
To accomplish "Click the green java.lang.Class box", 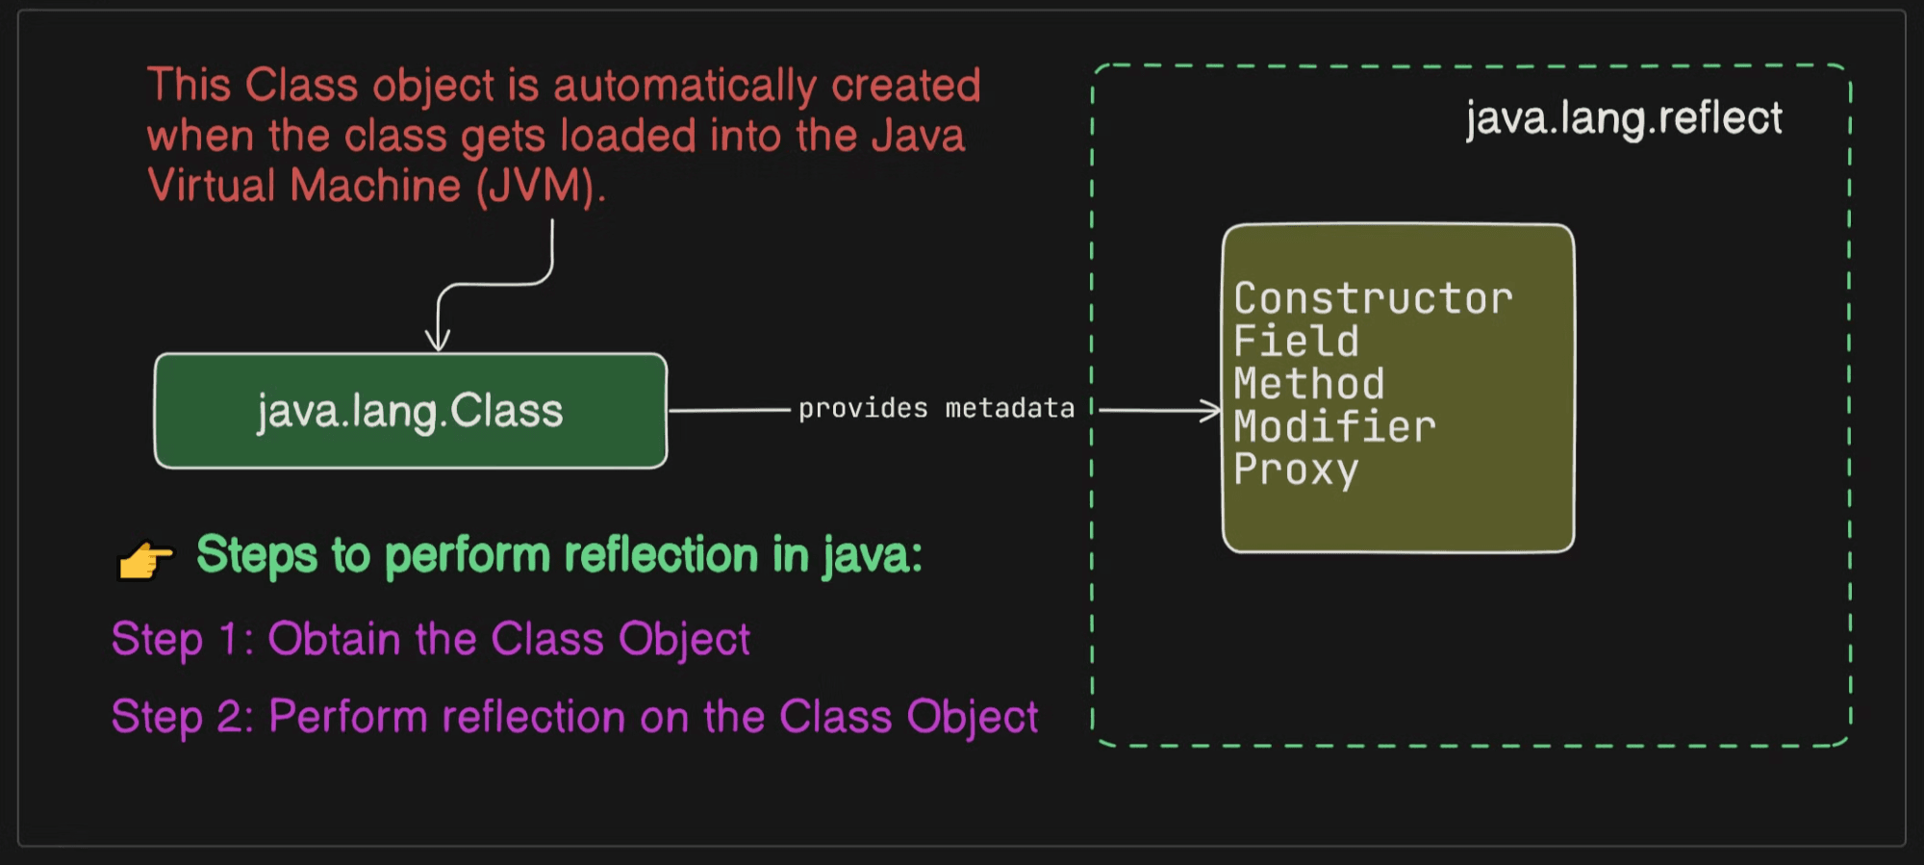I will coord(411,411).
